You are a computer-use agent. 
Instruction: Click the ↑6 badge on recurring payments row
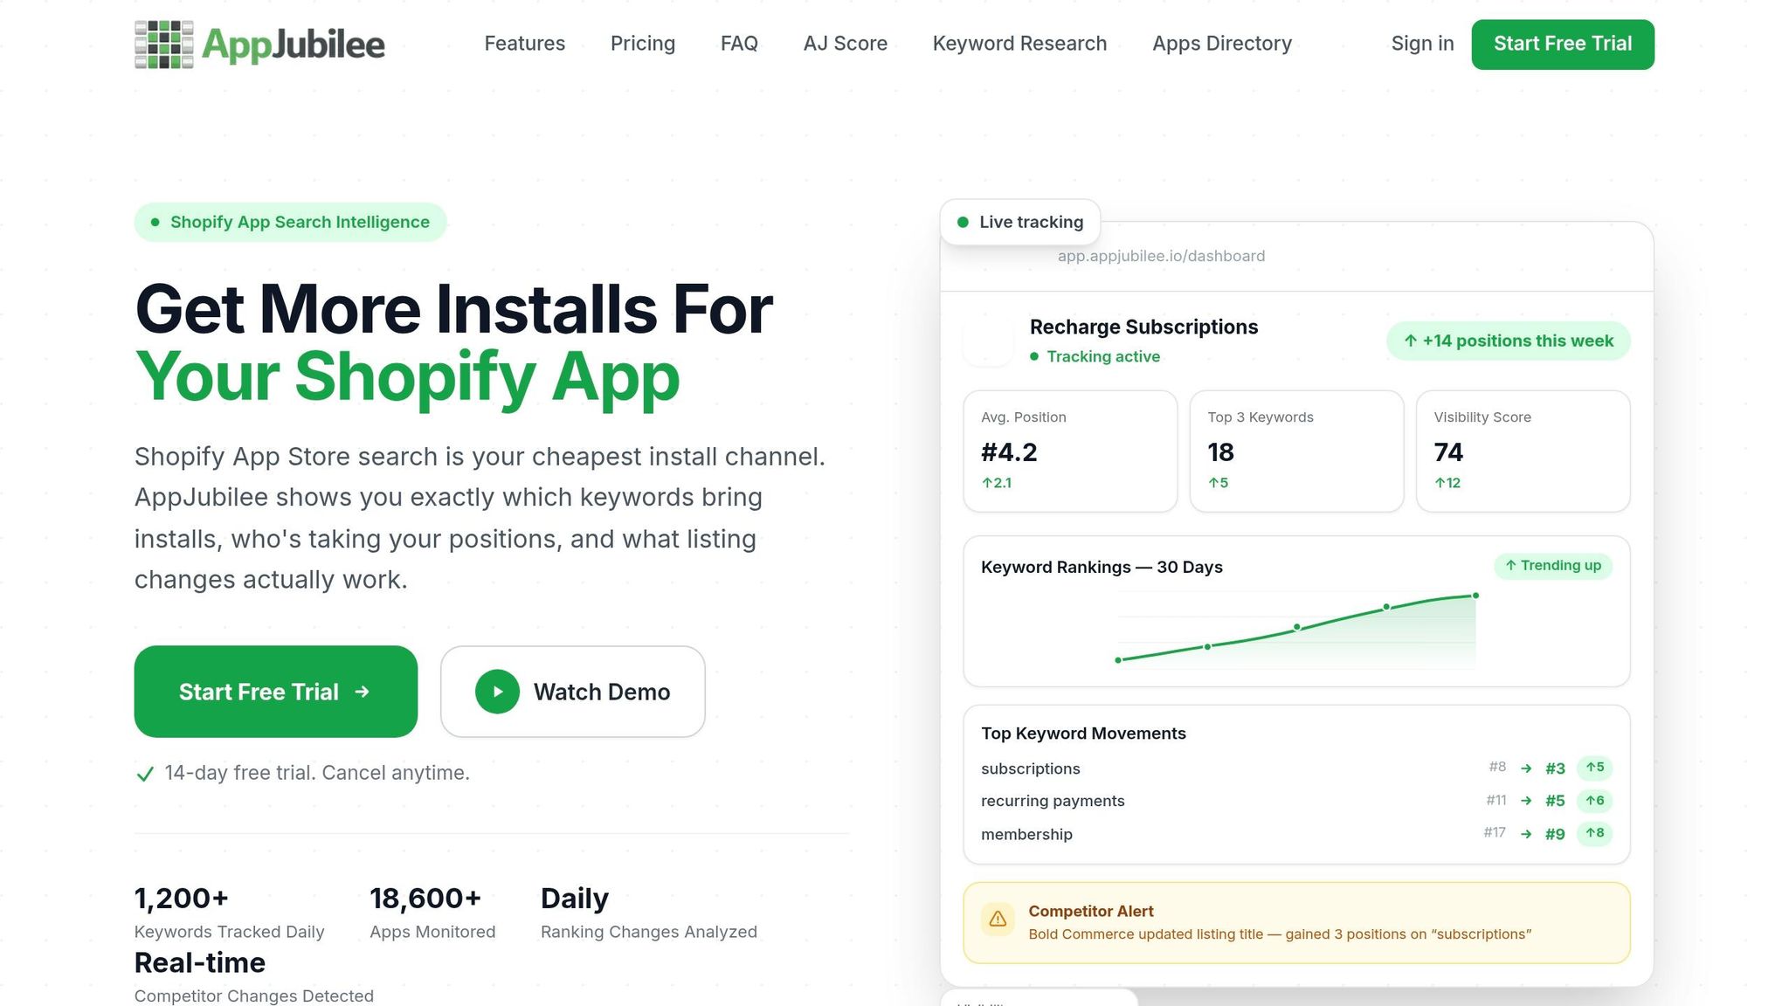(x=1594, y=801)
